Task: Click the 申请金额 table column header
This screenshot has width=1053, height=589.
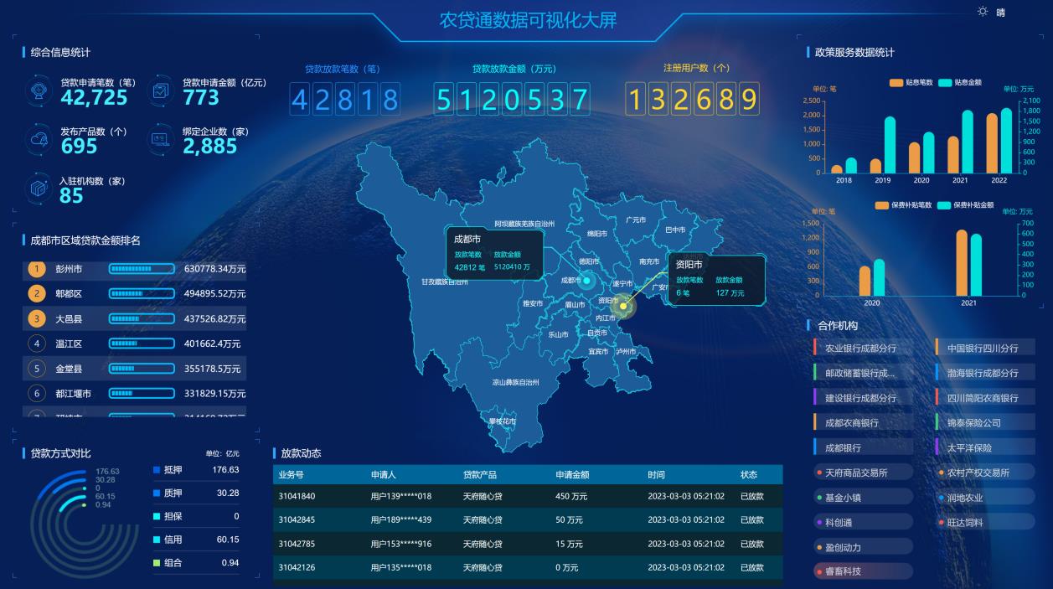Action: [x=572, y=475]
